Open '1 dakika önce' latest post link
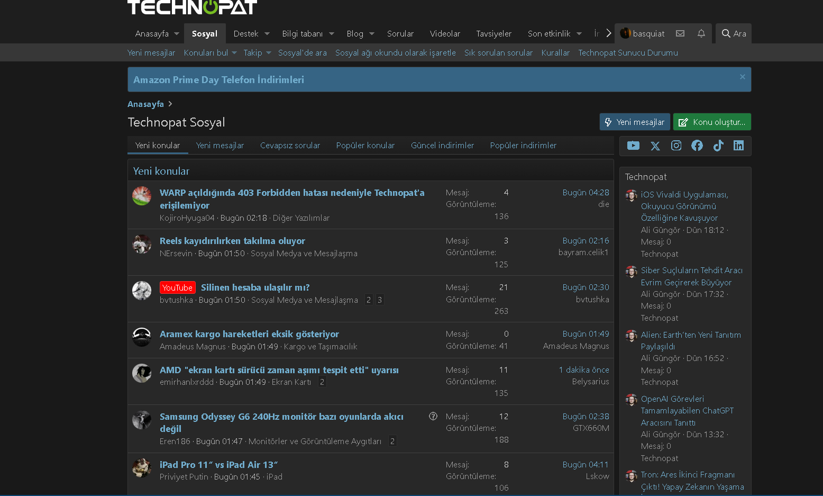 click(x=584, y=369)
